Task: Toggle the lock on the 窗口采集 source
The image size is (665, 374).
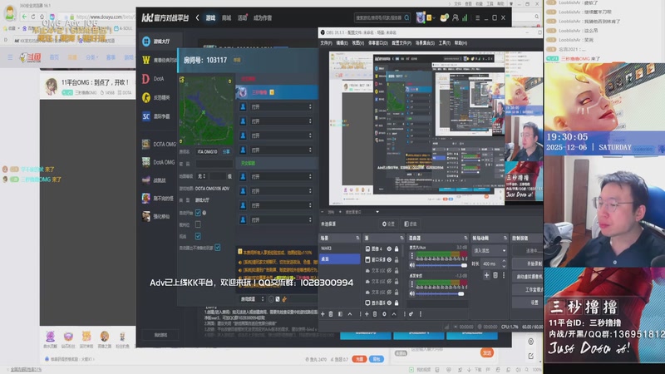Action: (397, 259)
